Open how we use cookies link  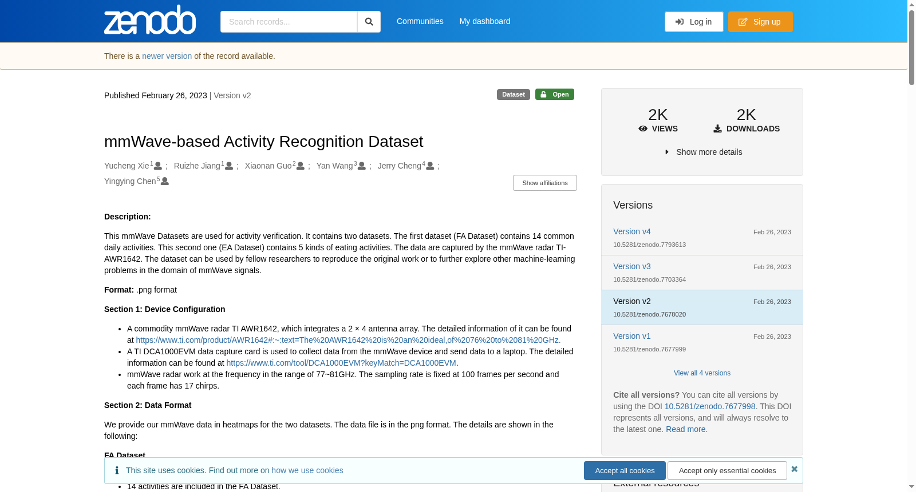click(x=307, y=470)
